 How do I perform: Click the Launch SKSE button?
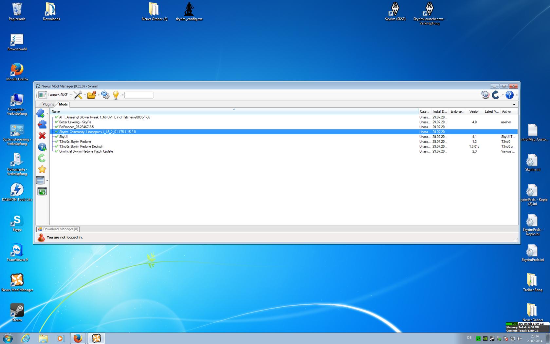[x=54, y=95]
